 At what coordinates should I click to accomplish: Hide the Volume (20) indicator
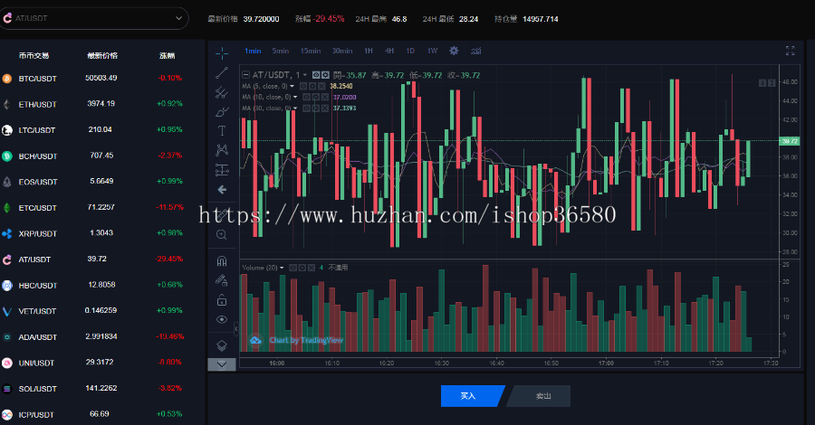click(x=293, y=268)
